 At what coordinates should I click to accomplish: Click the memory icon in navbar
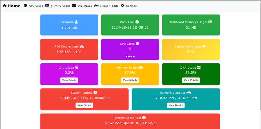[47, 6]
